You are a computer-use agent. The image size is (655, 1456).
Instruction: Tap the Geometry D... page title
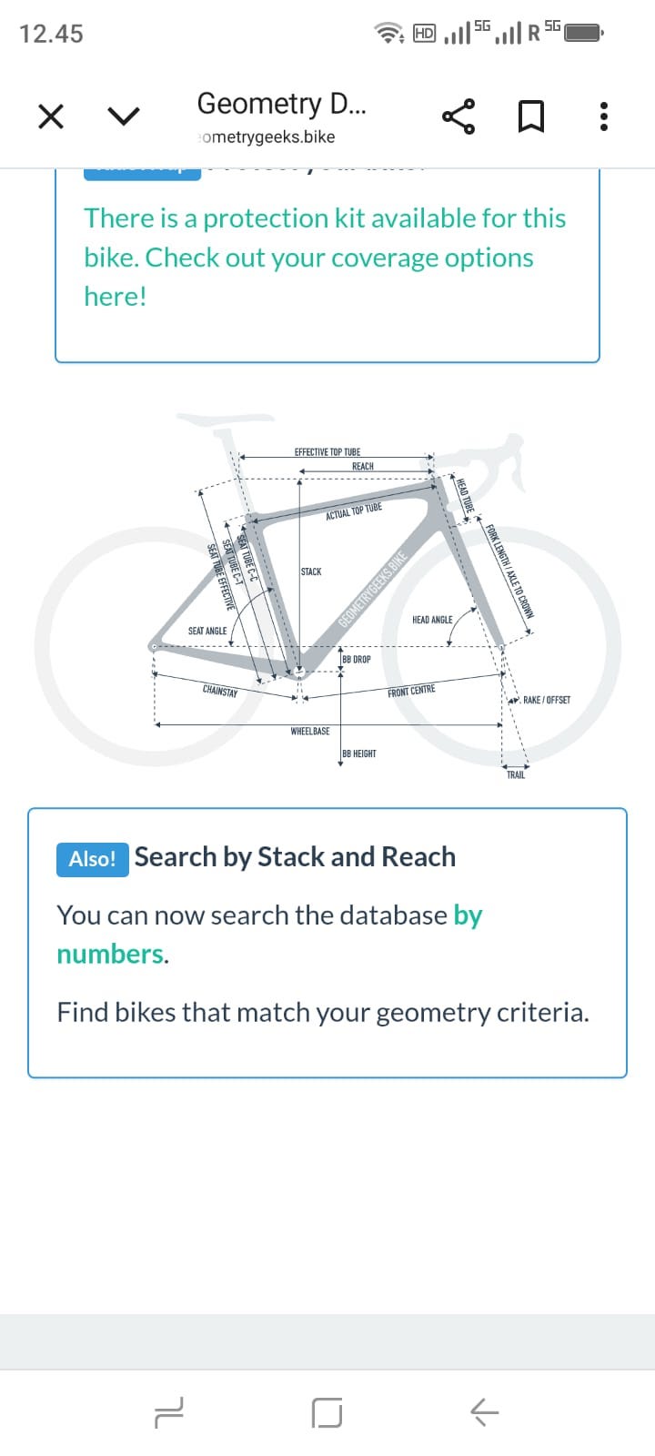[281, 104]
